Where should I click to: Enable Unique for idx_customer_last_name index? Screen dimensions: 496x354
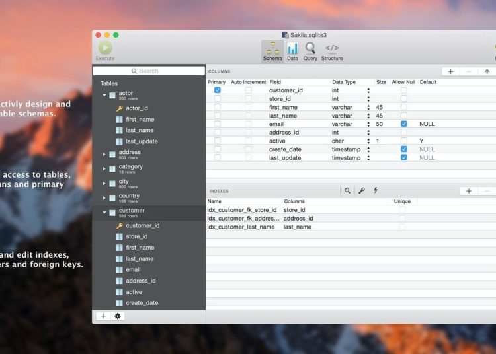(x=402, y=227)
